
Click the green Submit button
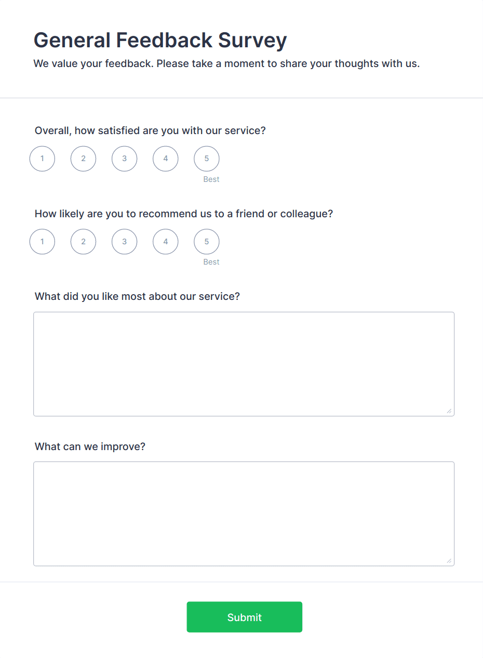click(244, 617)
